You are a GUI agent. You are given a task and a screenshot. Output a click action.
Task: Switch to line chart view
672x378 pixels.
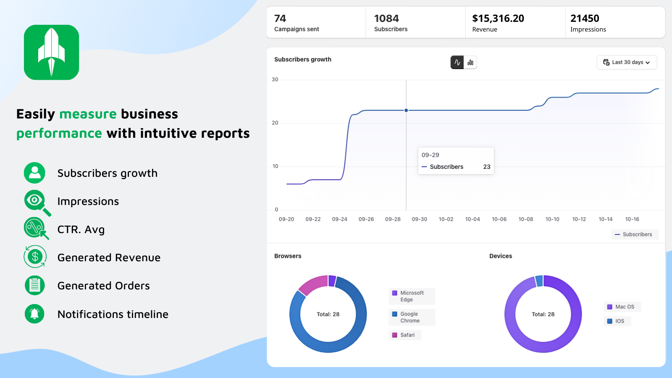457,62
